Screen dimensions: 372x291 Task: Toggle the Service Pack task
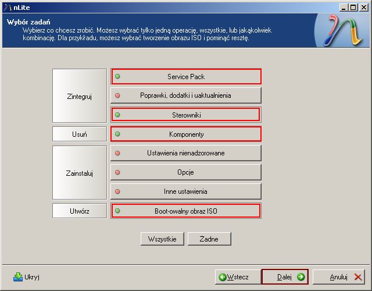click(x=186, y=76)
